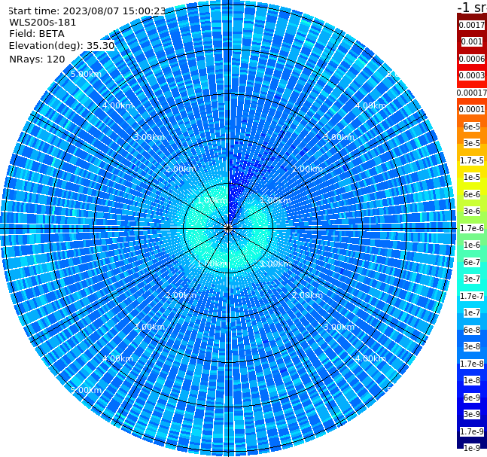
Task: Select the 3e-9 color scale value
Action: tap(472, 414)
